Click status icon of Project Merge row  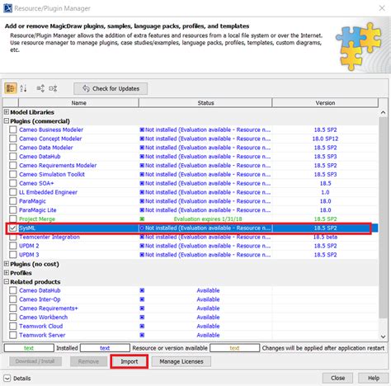tap(142, 219)
